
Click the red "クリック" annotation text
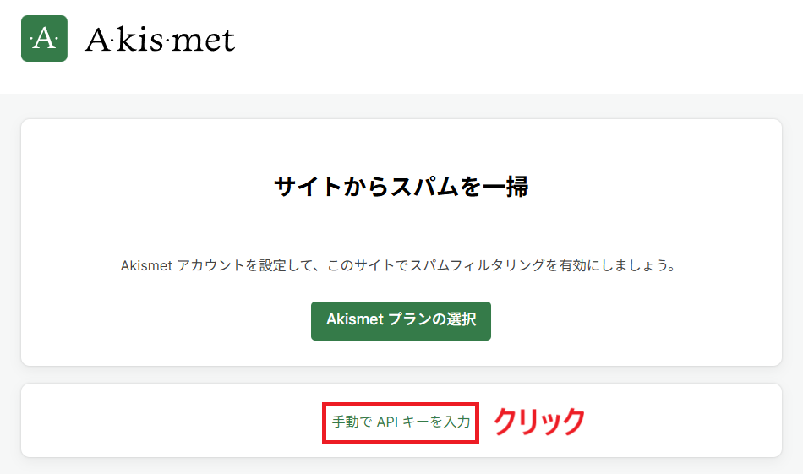538,421
